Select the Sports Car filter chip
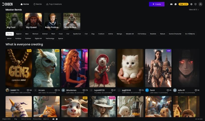Viewport: 205px width, 121px height. pyautogui.click(x=77, y=34)
